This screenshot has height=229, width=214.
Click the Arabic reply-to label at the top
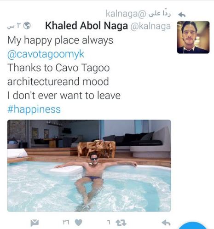160,13
